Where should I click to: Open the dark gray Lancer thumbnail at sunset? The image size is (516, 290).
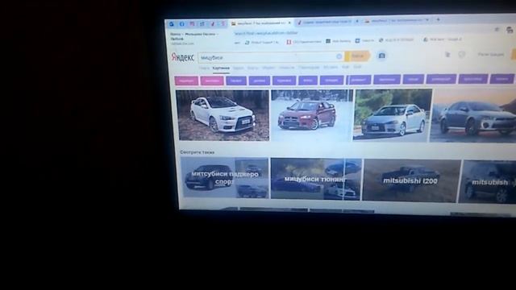(473, 115)
